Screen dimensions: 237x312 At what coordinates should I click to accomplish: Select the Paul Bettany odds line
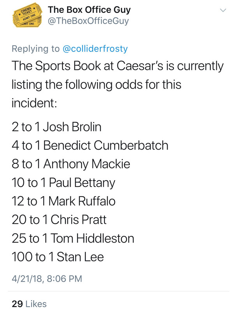click(64, 183)
